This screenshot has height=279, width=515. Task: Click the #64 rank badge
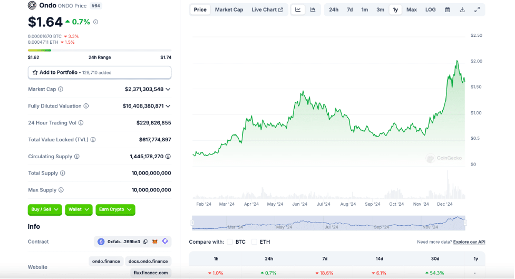tap(95, 6)
